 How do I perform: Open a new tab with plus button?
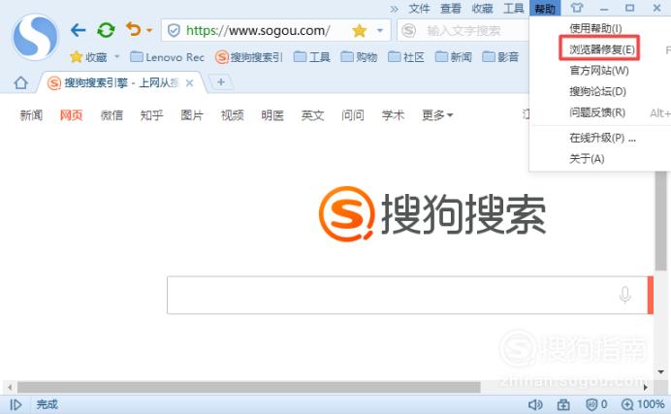click(221, 81)
